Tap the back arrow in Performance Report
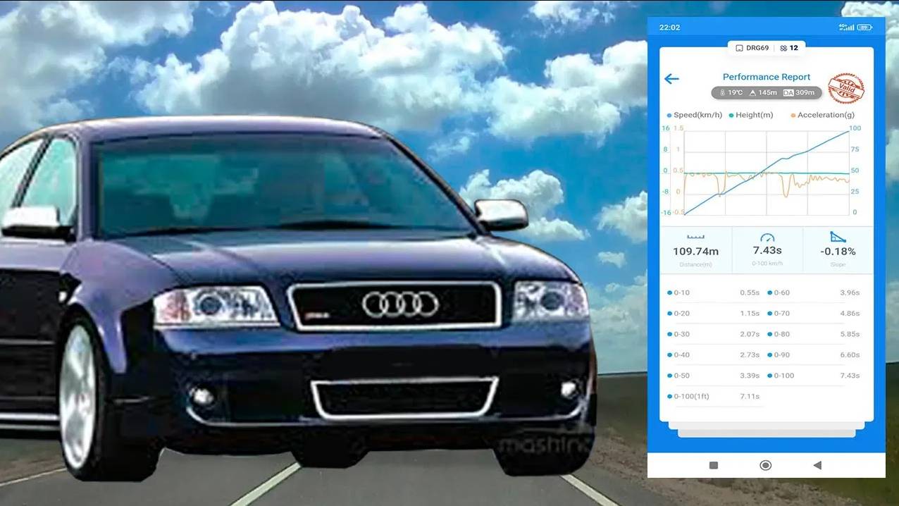This screenshot has height=506, width=899. coord(671,79)
